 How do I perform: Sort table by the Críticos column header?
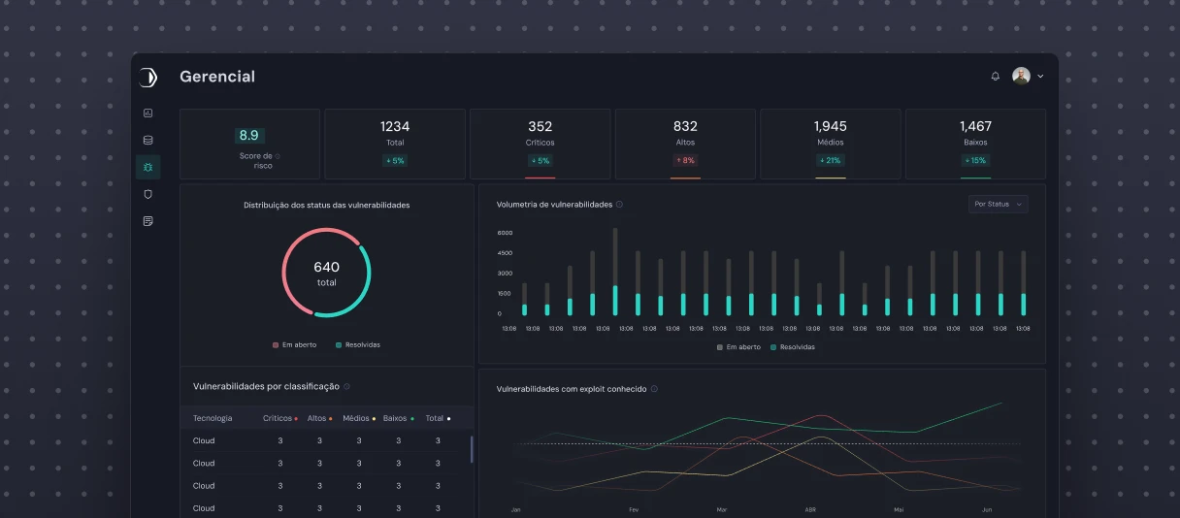click(x=278, y=418)
